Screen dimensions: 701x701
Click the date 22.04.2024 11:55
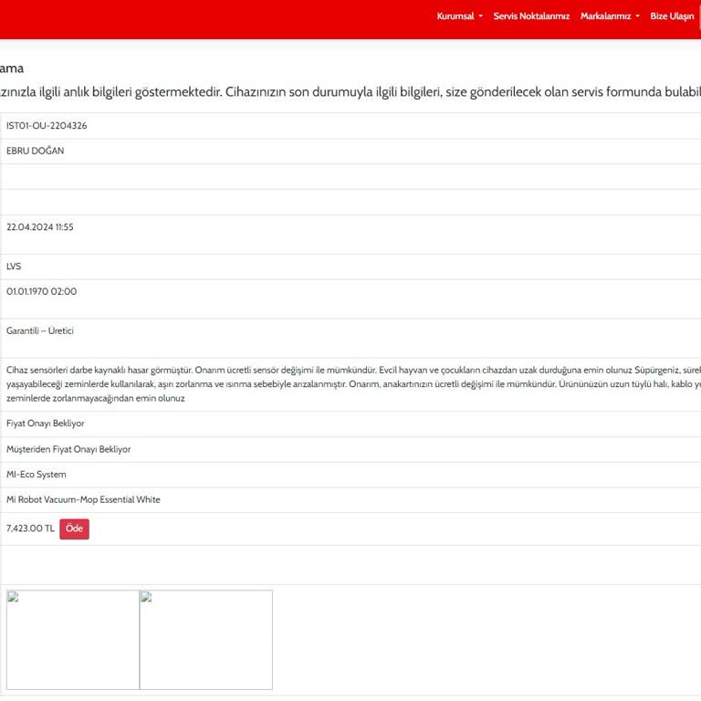(40, 227)
